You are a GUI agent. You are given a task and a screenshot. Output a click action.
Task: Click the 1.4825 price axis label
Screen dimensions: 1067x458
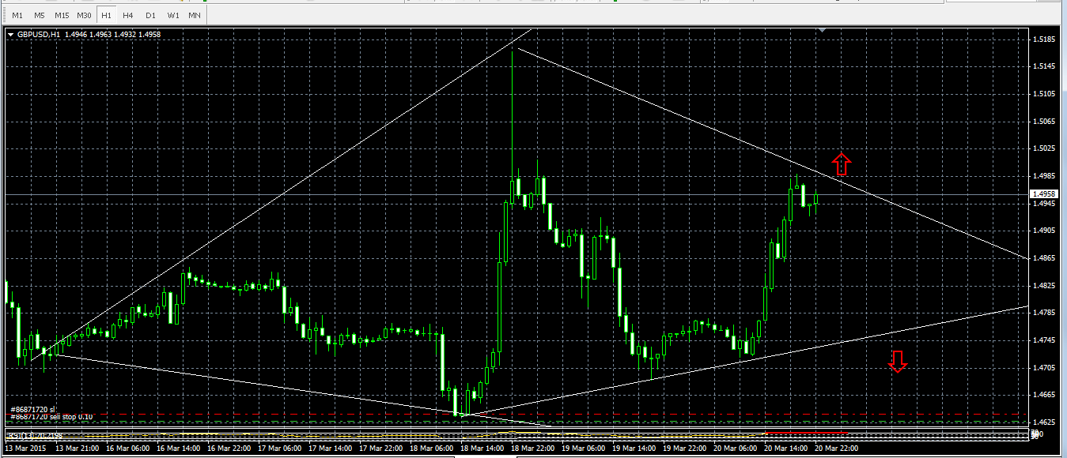click(x=1044, y=285)
